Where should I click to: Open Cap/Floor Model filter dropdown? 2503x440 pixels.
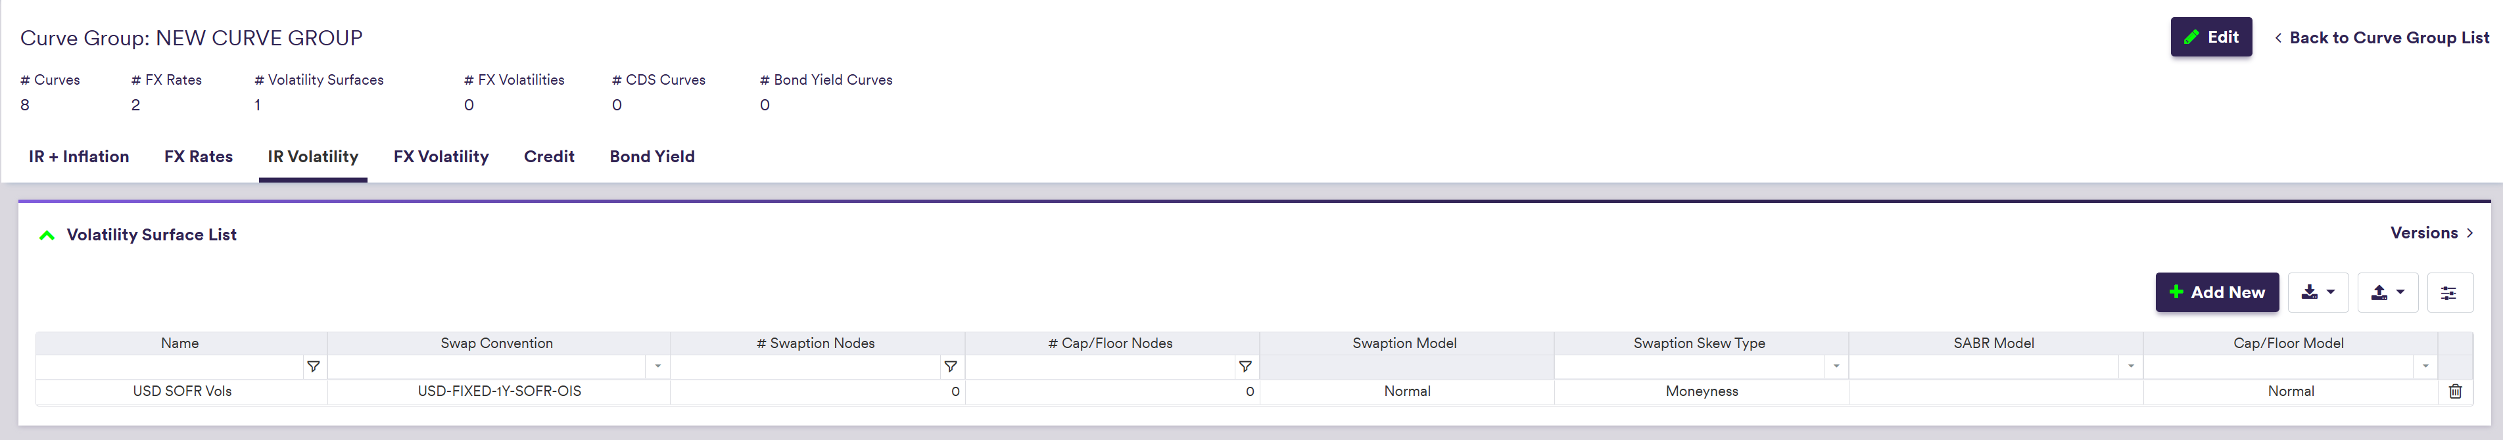(x=2425, y=367)
